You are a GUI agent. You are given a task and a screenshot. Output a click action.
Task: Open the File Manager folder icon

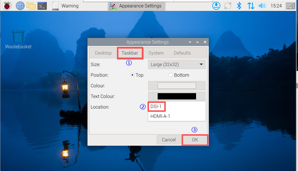[x=31, y=6]
